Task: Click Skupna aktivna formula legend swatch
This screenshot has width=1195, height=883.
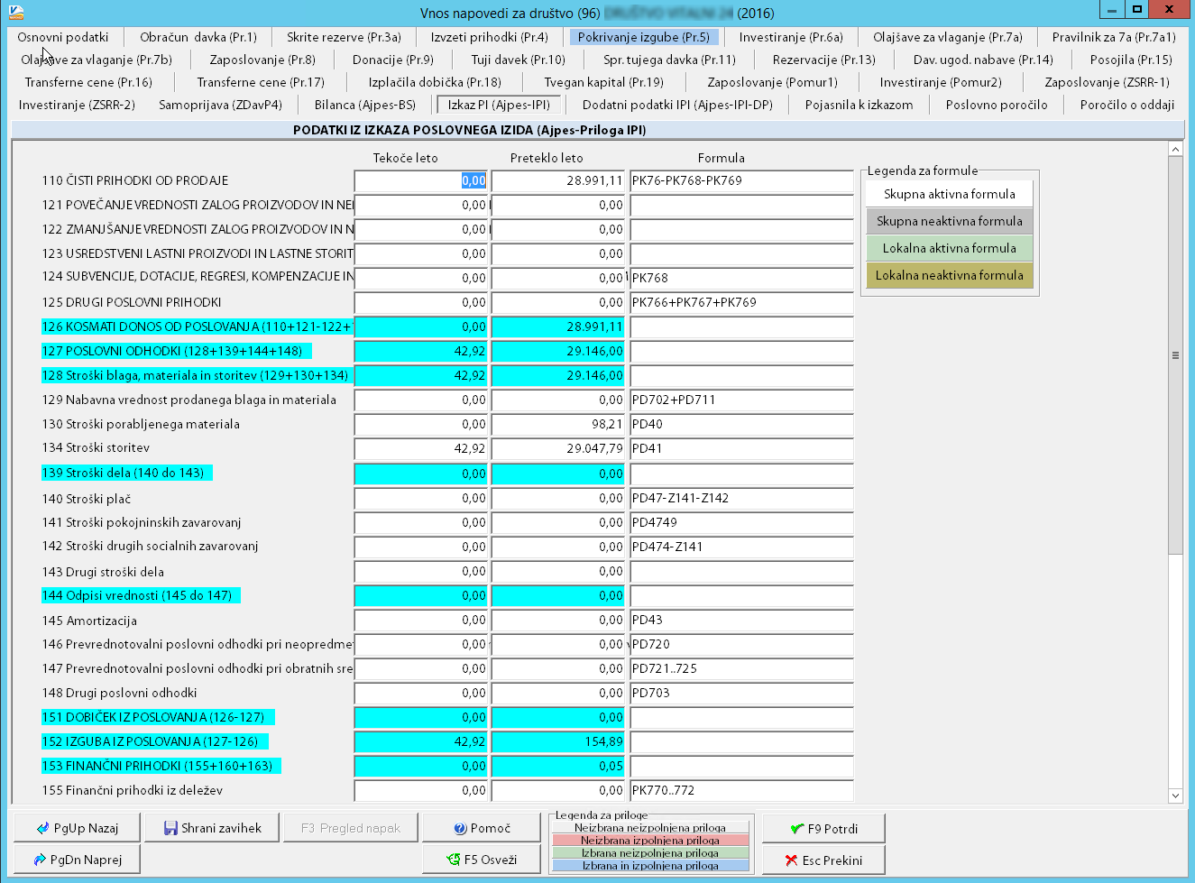Action: [949, 194]
